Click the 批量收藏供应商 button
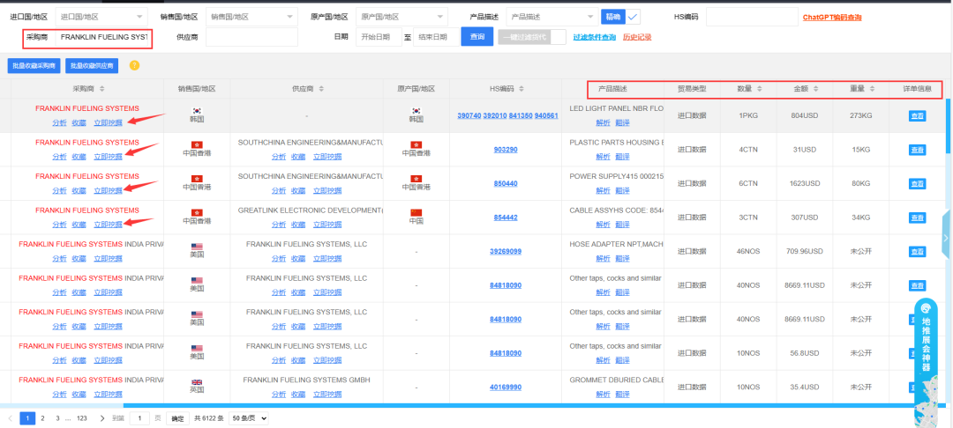This screenshot has height=428, width=953. [x=92, y=65]
